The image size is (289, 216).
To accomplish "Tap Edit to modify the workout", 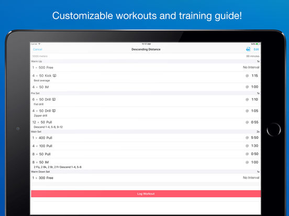I will 256,50.
